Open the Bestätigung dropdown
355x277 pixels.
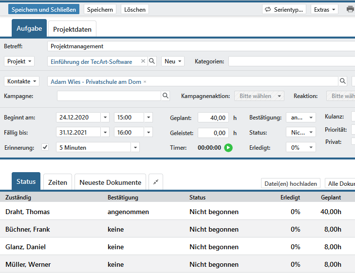point(300,118)
